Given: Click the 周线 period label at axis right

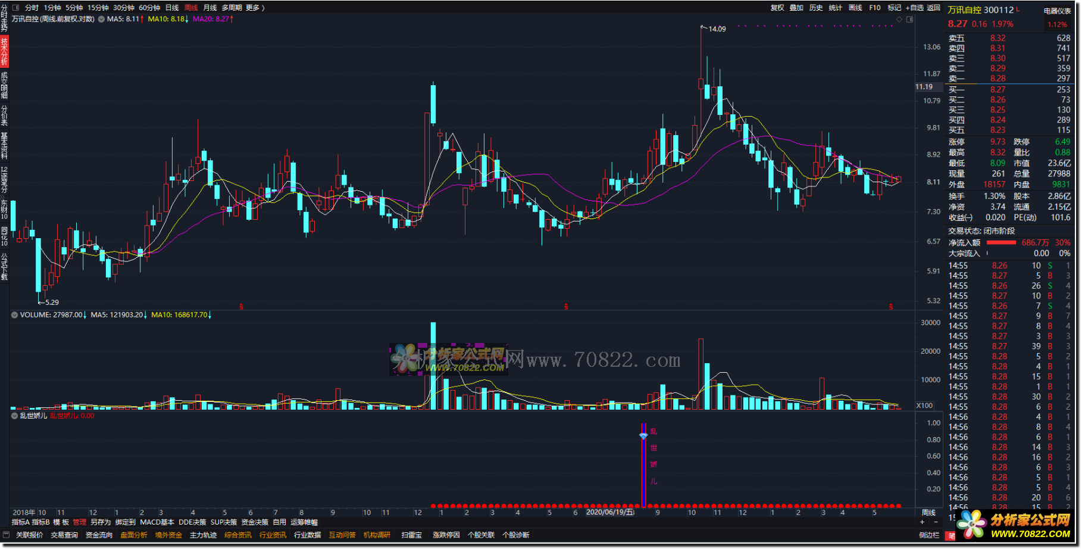Looking at the screenshot, I should (x=928, y=513).
